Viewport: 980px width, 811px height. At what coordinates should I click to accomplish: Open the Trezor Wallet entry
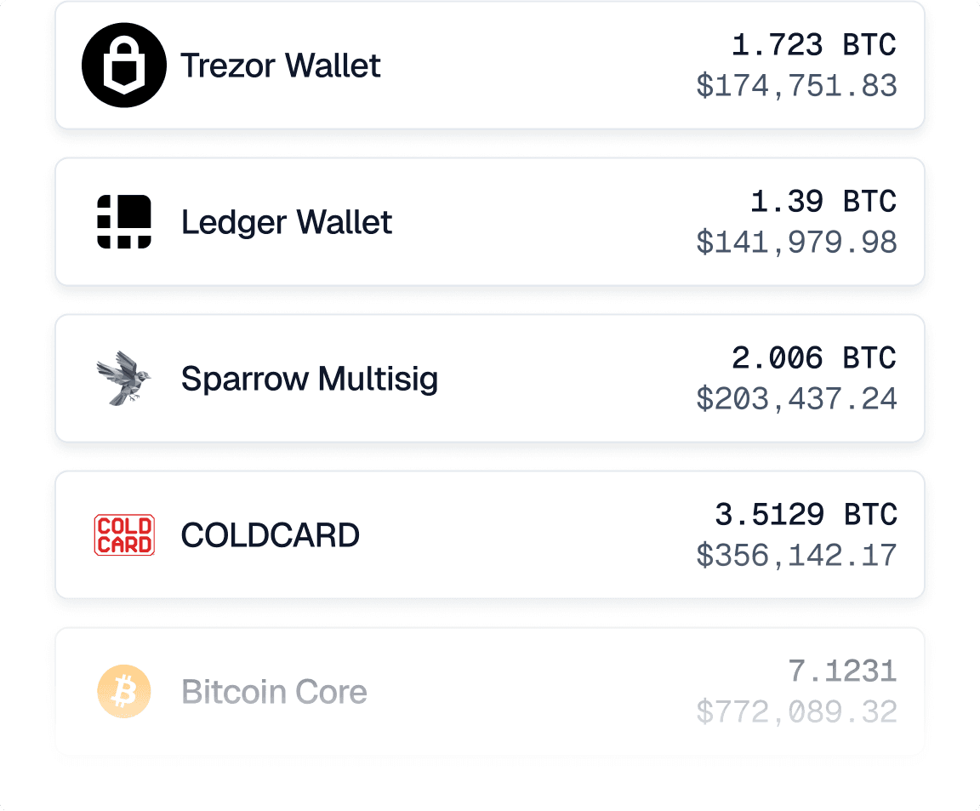(x=490, y=65)
